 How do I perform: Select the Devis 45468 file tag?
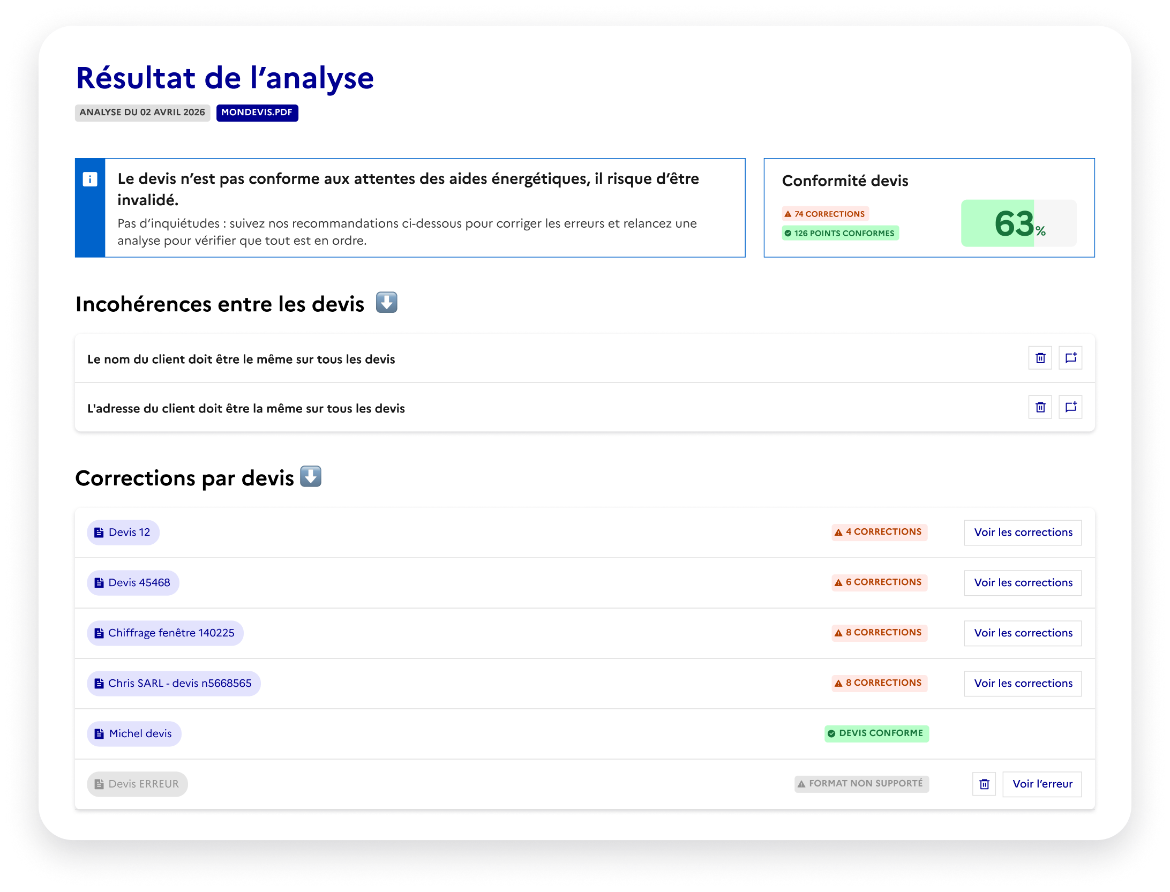(133, 583)
